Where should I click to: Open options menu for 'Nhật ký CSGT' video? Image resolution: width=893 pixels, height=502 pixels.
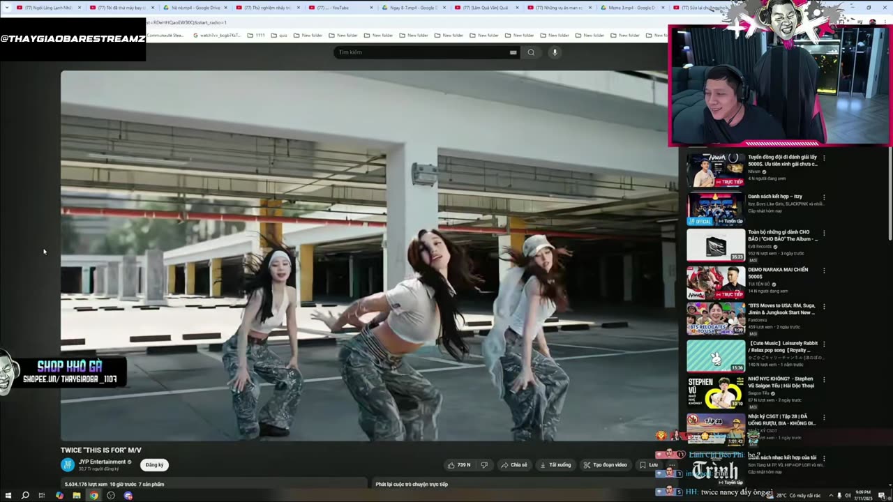pos(824,418)
